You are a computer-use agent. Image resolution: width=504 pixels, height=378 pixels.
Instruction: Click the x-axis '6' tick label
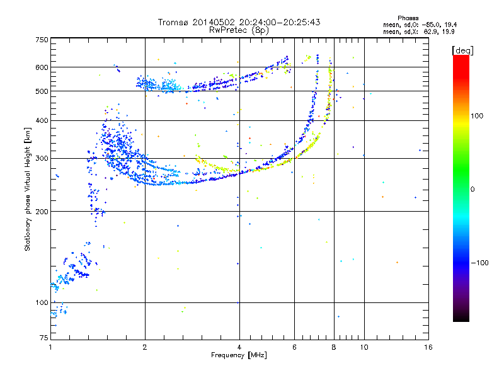[294, 347]
